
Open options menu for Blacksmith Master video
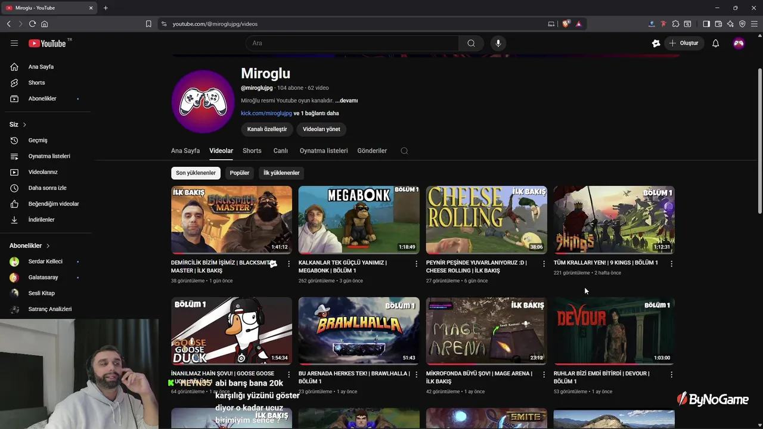coord(289,263)
